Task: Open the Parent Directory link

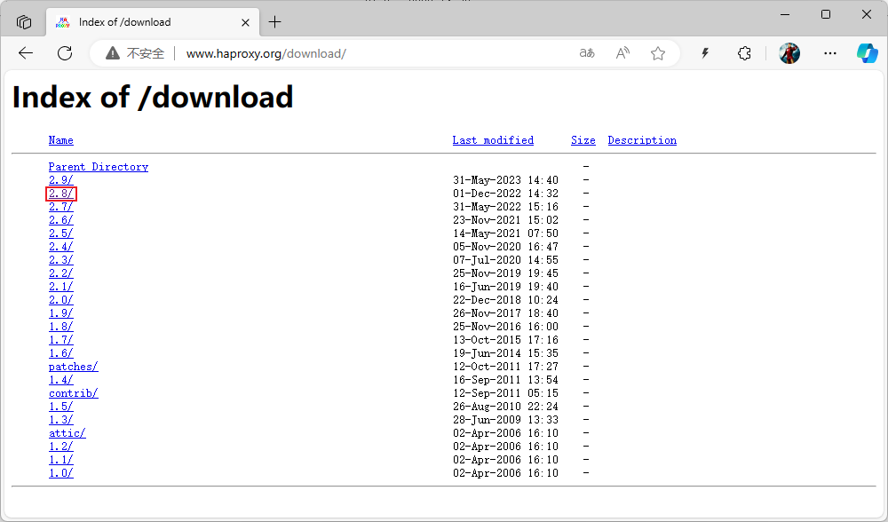Action: (x=98, y=167)
